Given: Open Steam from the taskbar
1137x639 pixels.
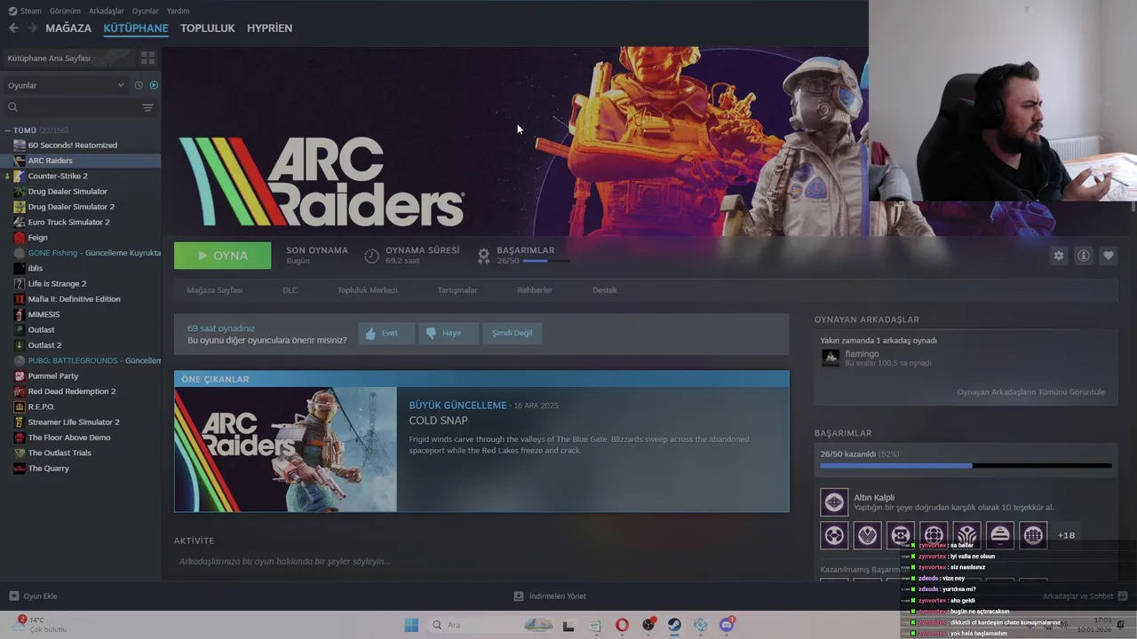Looking at the screenshot, I should point(674,625).
